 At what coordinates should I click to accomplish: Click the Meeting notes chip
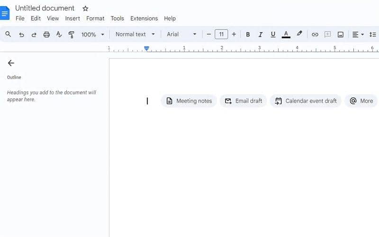[x=189, y=101]
